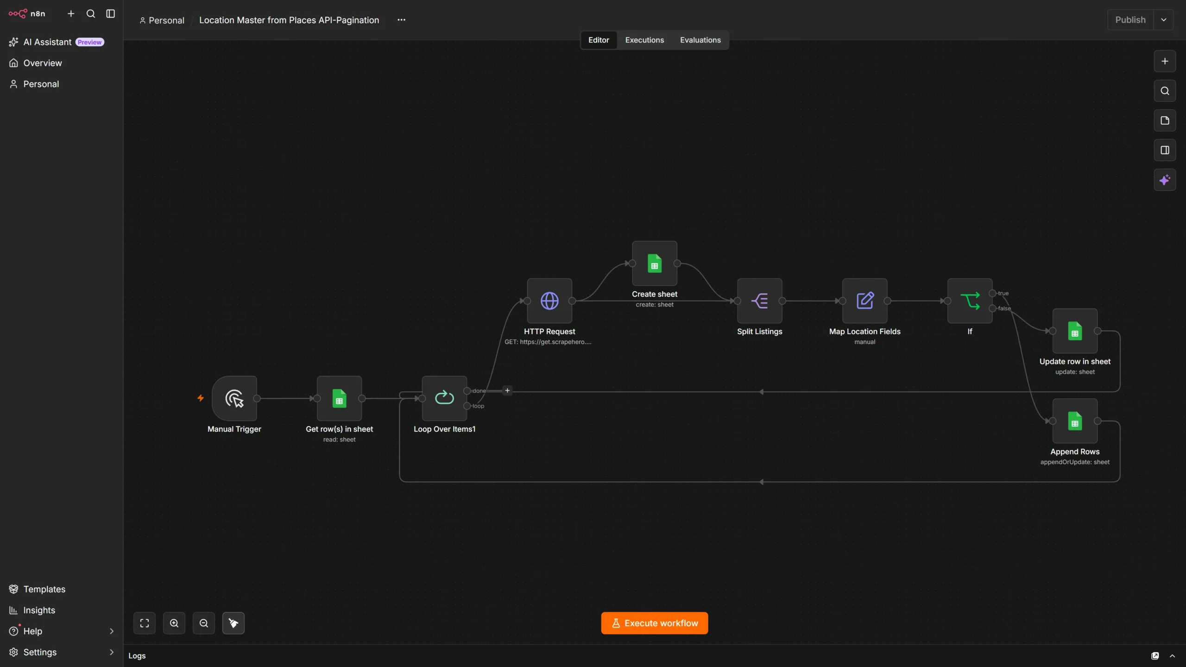This screenshot has height=667, width=1186.
Task: Select Get row(s) in sheet node
Action: click(339, 398)
